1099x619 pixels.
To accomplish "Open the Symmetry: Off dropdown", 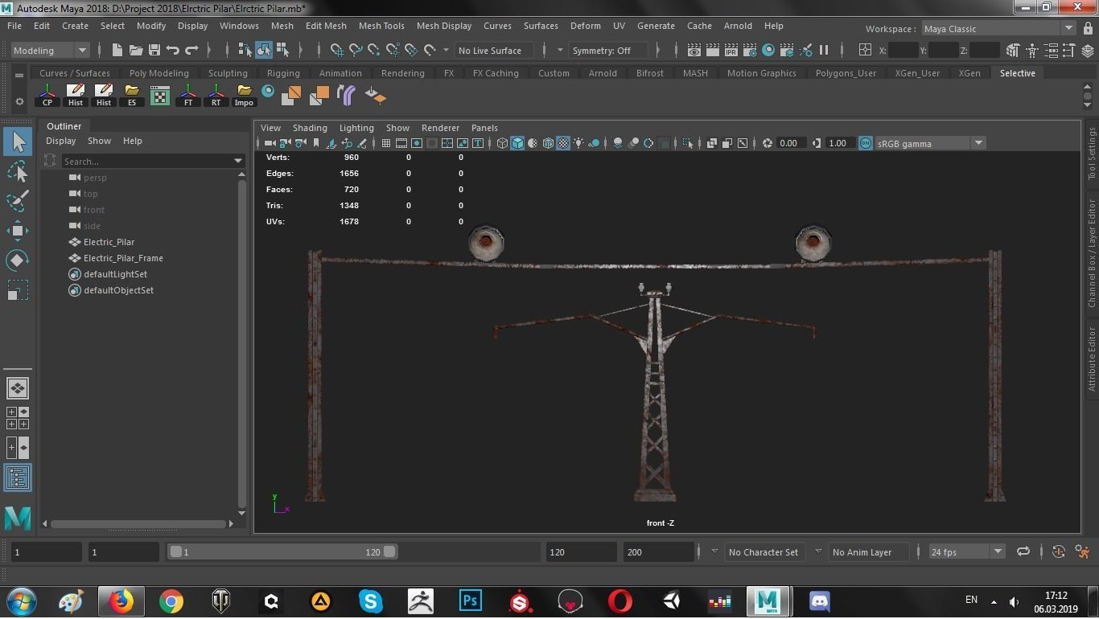I will (x=608, y=50).
